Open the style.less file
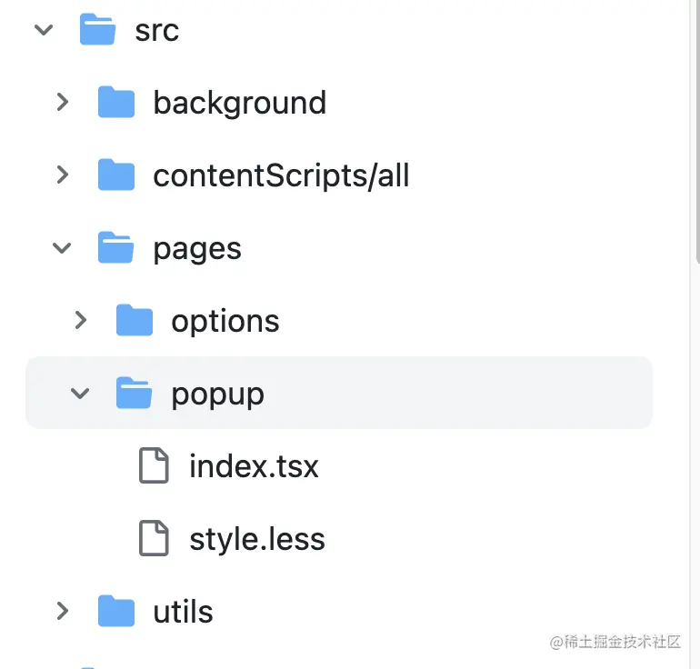 coord(257,540)
